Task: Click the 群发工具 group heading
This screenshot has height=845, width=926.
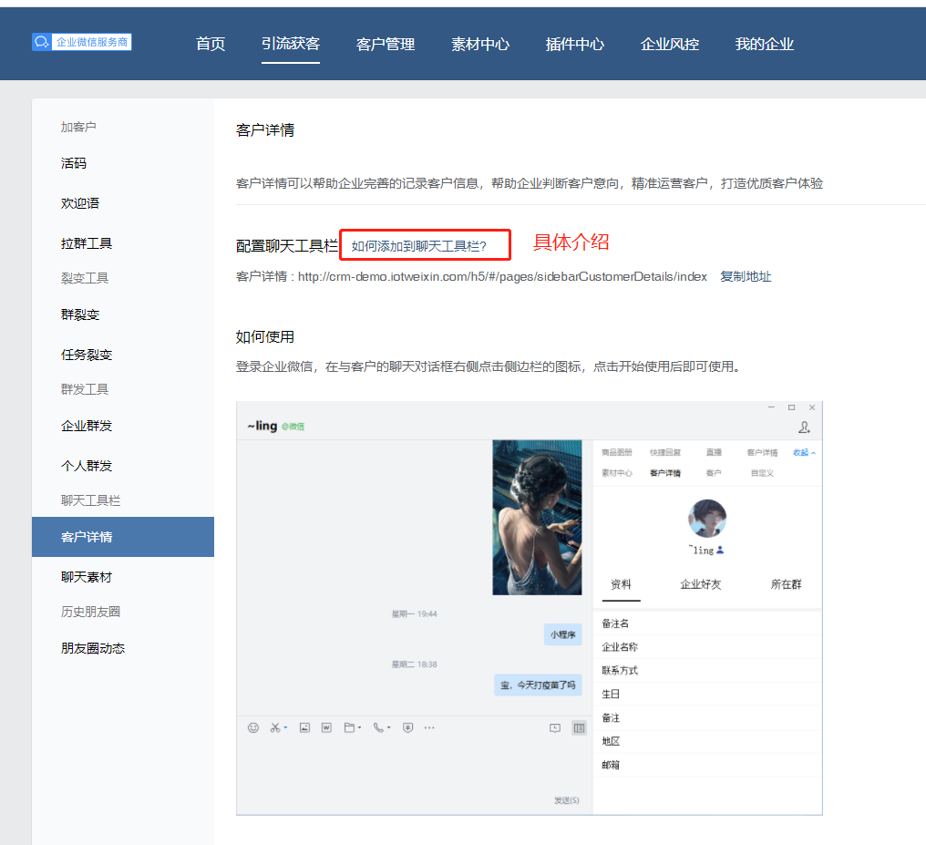Action: pos(85,389)
